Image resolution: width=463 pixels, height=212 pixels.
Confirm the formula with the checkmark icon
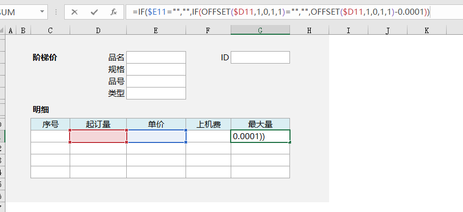tap(94, 12)
